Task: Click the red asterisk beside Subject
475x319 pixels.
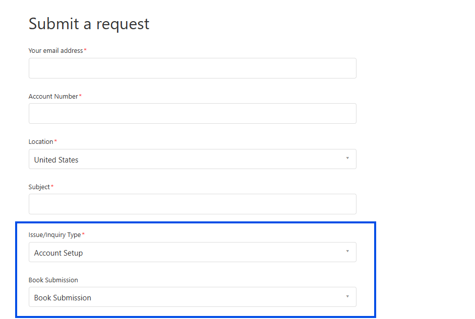Action: (52, 187)
